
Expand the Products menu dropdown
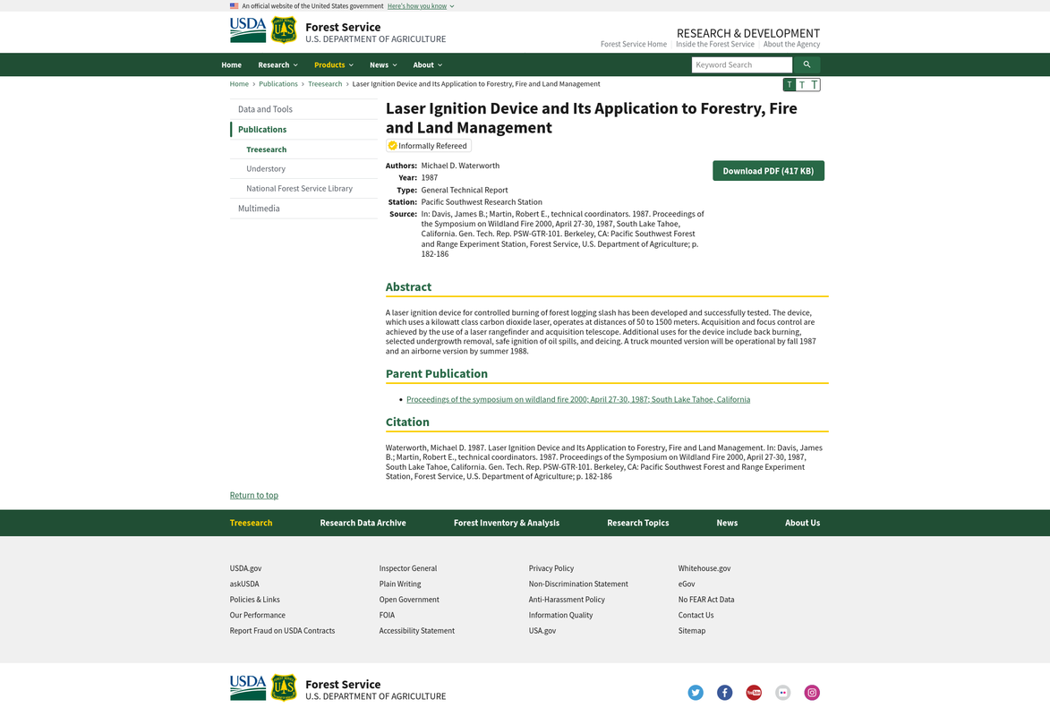click(334, 65)
